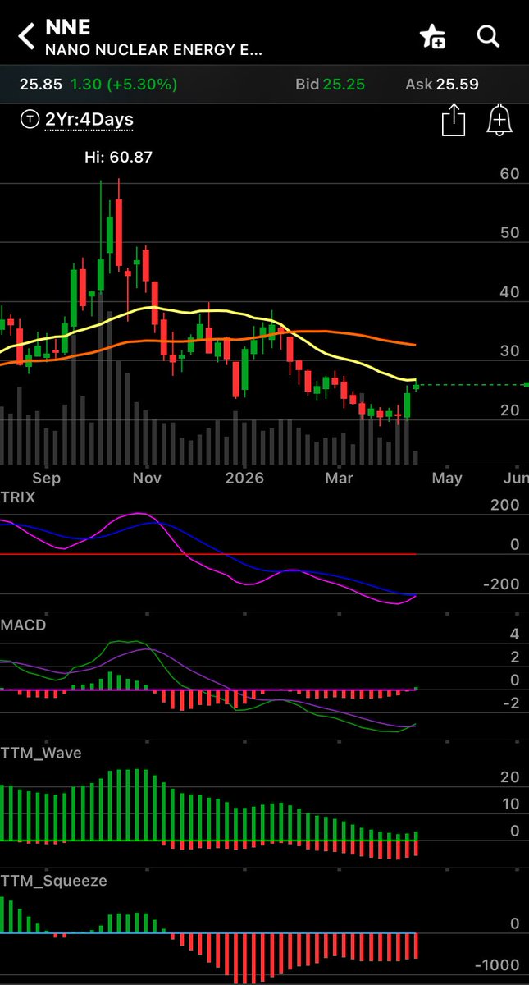Change the 2Yr:4Days chart time frame
This screenshot has height=985, width=529.
[x=89, y=120]
